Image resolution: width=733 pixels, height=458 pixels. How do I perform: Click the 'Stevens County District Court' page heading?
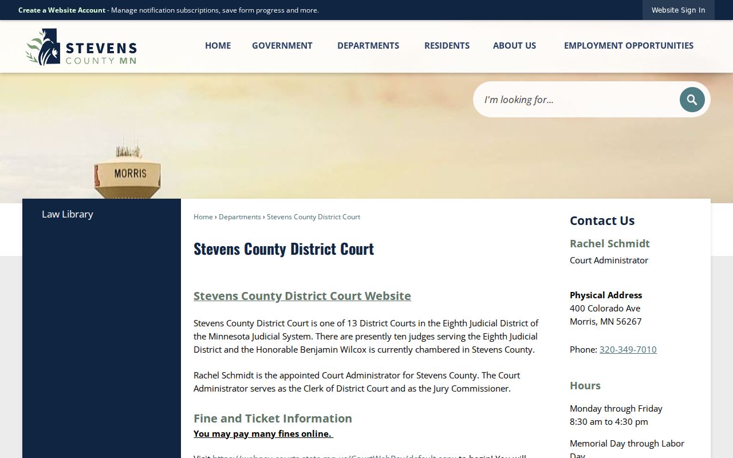click(284, 248)
